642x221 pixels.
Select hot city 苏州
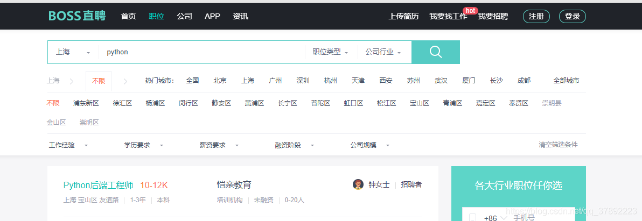(414, 81)
